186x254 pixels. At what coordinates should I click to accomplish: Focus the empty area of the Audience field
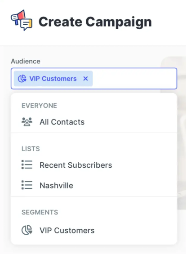tap(135, 79)
